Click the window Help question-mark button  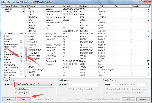[x=142, y=1]
